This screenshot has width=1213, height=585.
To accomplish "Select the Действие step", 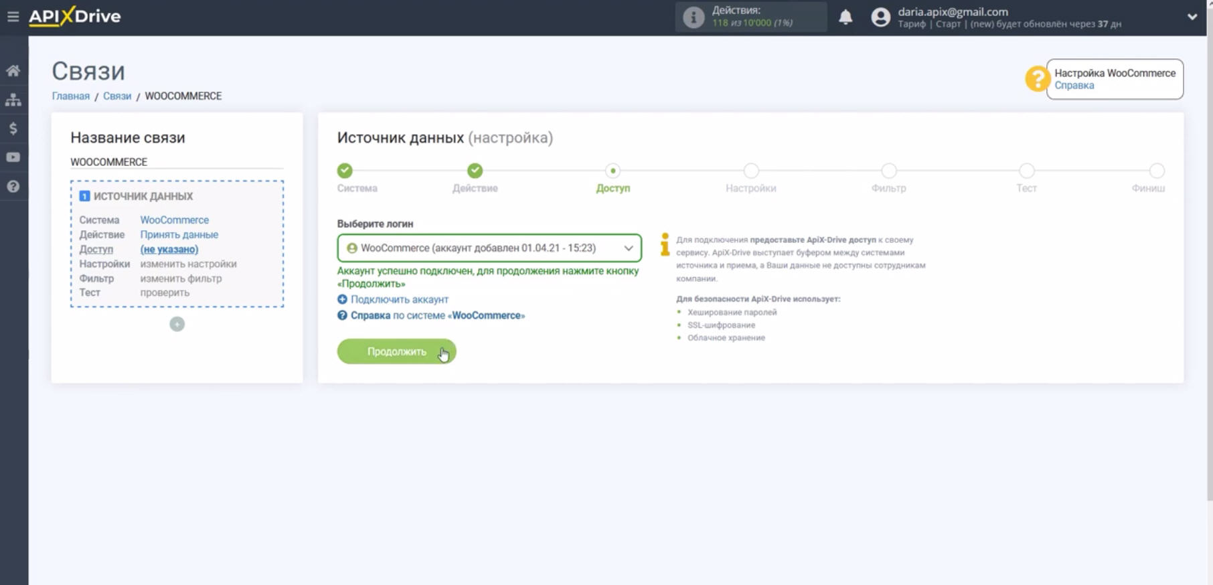I will click(475, 171).
